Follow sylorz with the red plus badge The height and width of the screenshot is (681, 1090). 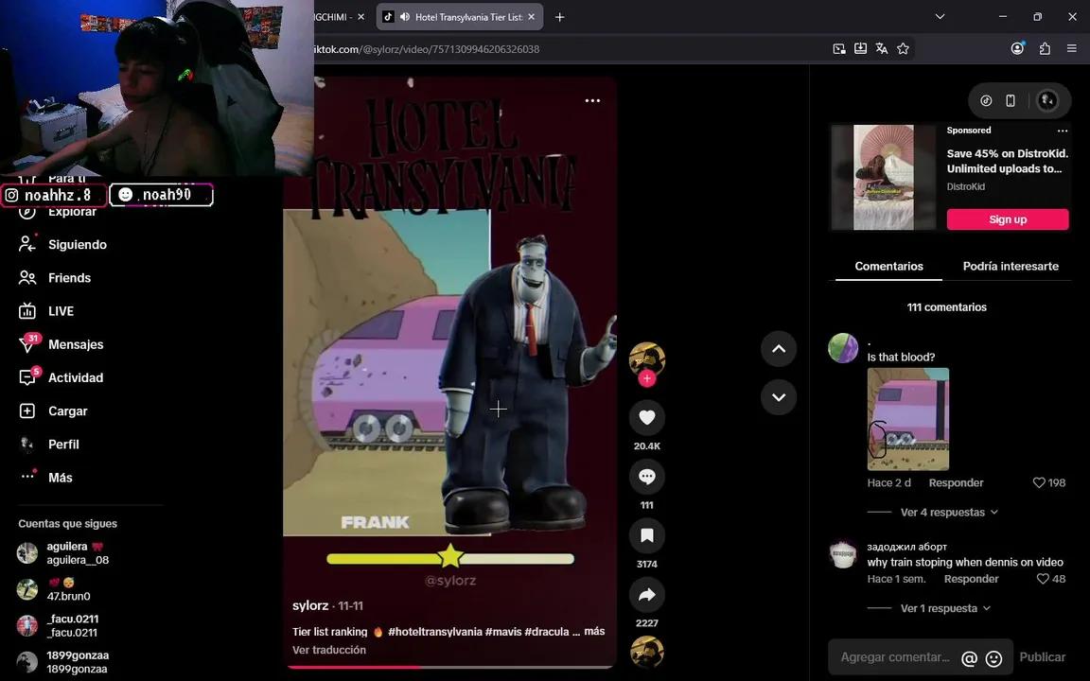[x=647, y=378]
